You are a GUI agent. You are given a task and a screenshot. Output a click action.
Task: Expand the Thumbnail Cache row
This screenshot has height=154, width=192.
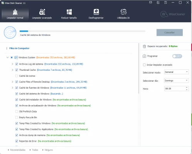tap(12, 70)
